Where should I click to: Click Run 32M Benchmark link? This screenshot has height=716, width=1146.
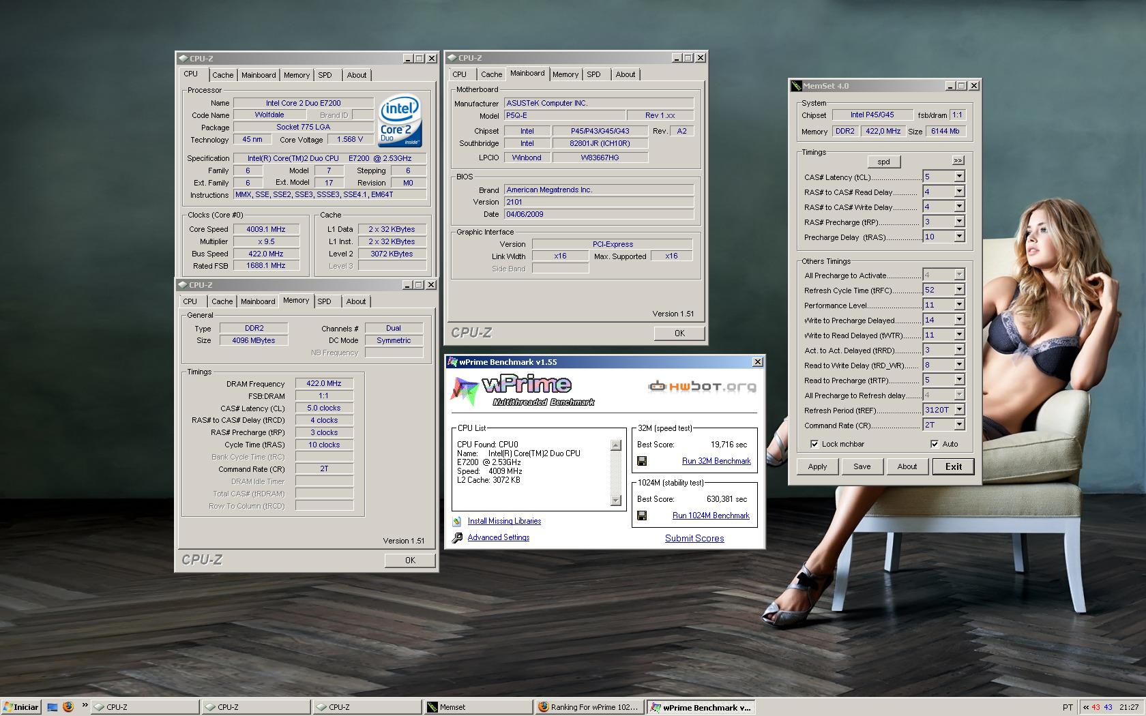pos(716,461)
